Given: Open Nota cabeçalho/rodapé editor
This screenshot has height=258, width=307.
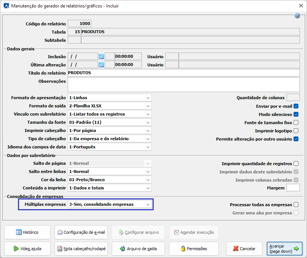Looking at the screenshot, I should 80,249.
